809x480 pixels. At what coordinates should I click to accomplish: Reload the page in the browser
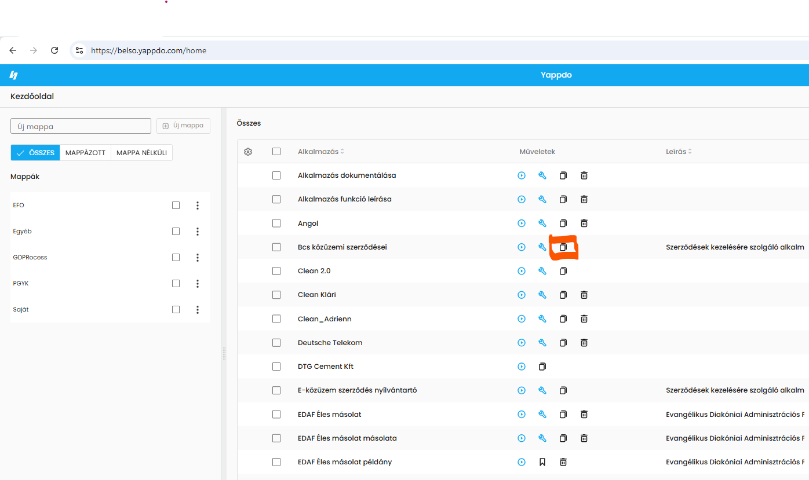point(54,50)
